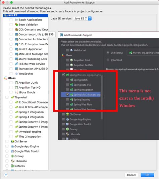Click the JBoss group icon
This screenshot has width=159, height=179.
coord(6,78)
